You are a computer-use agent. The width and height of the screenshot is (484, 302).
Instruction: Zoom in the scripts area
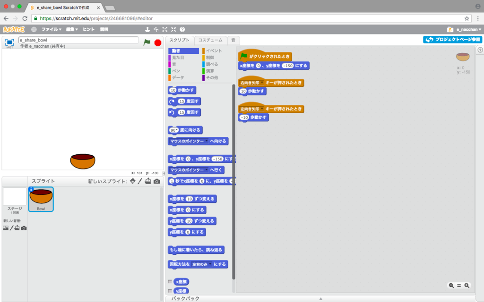click(x=467, y=285)
